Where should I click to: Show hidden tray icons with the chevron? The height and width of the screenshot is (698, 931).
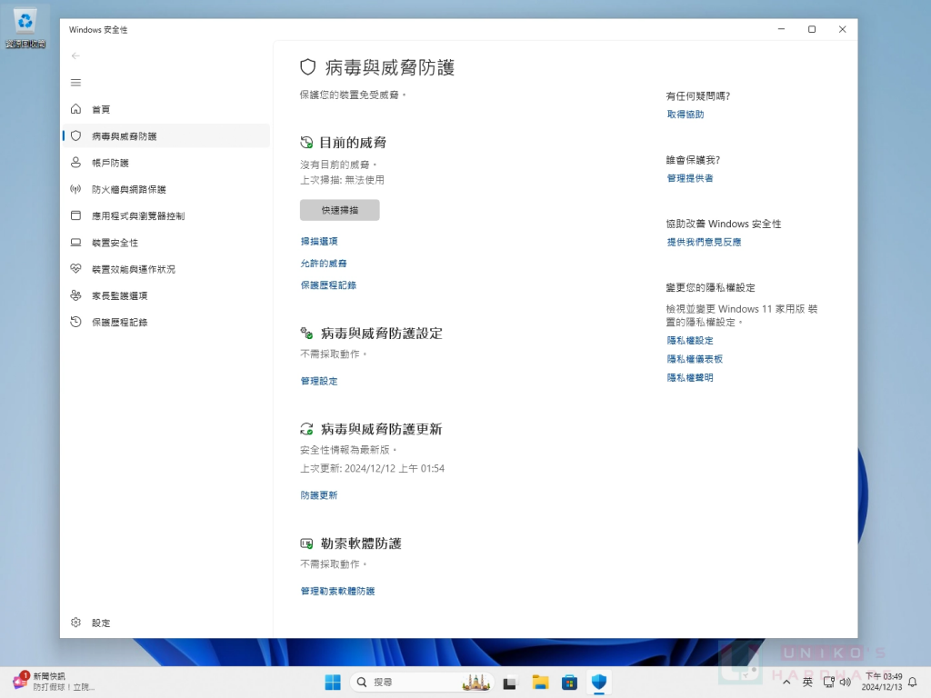click(786, 683)
